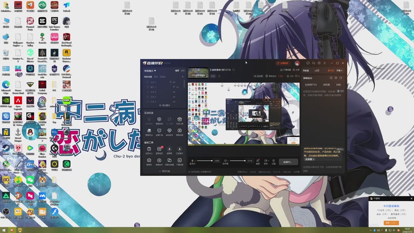Close the YY notification popup
Screen dimensions: 414x233
tap(411, 198)
